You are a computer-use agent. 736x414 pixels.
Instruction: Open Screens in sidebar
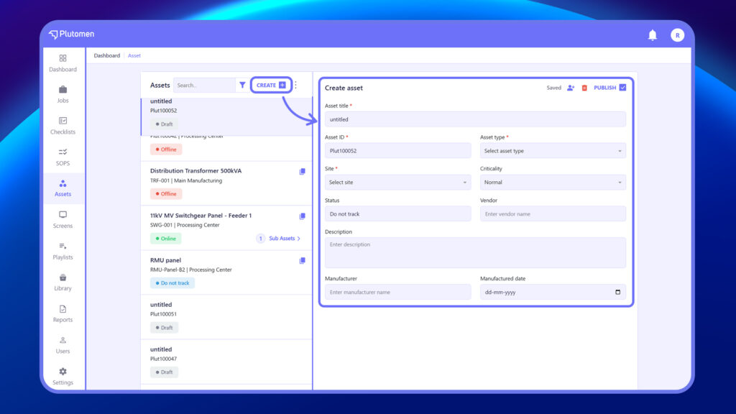click(63, 220)
